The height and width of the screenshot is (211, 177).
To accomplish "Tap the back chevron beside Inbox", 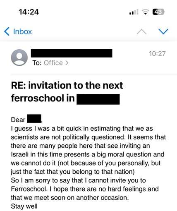I will (x=7, y=31).
